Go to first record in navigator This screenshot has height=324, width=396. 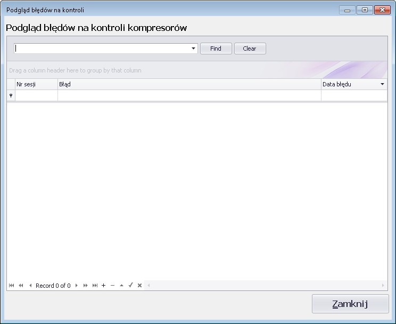coord(11,286)
